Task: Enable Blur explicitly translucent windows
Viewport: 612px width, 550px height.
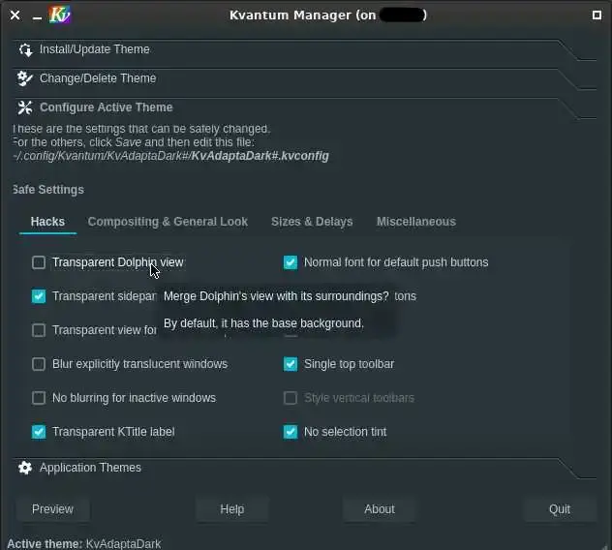Action: 39,364
